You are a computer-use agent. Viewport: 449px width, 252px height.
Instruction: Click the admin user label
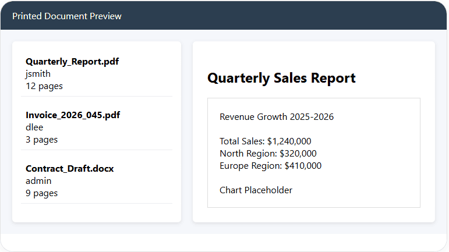point(38,181)
